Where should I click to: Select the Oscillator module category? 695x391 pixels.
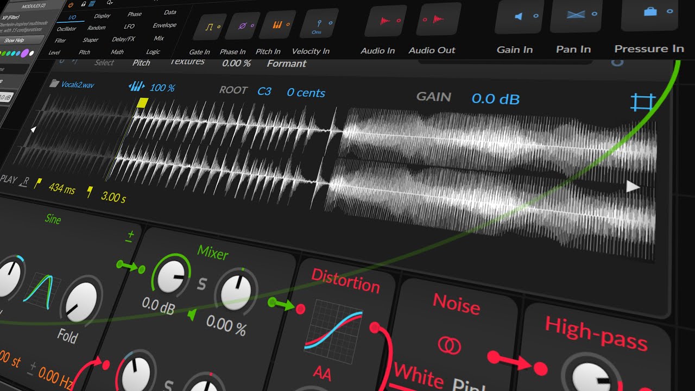click(67, 29)
